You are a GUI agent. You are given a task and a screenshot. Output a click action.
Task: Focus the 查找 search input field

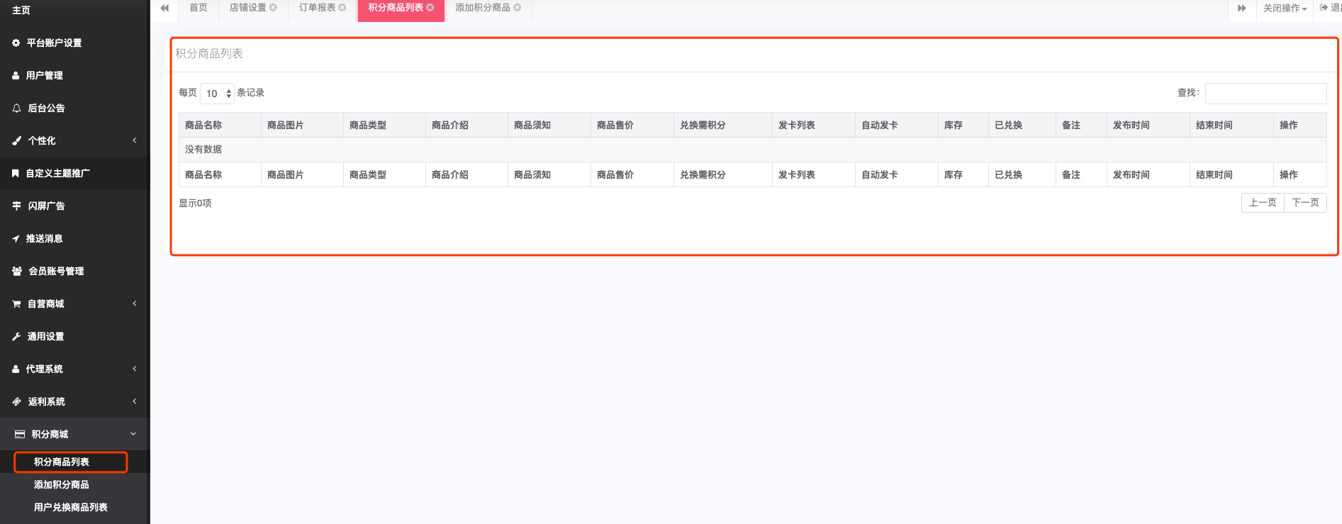point(1266,94)
